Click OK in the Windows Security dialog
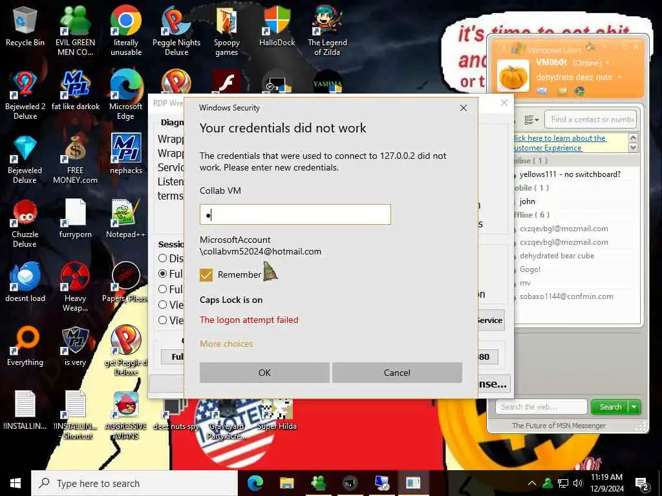 point(264,373)
